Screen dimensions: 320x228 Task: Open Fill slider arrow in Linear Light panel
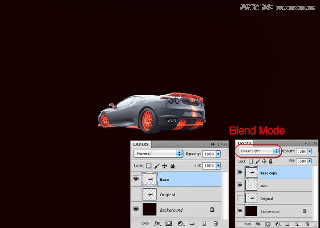pyautogui.click(x=309, y=161)
